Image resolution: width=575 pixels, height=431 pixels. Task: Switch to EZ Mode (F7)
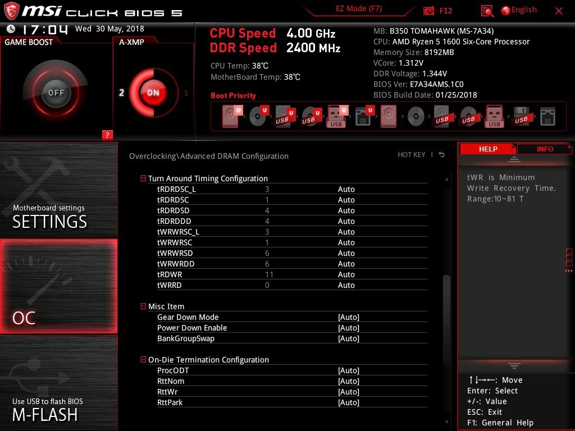click(359, 9)
